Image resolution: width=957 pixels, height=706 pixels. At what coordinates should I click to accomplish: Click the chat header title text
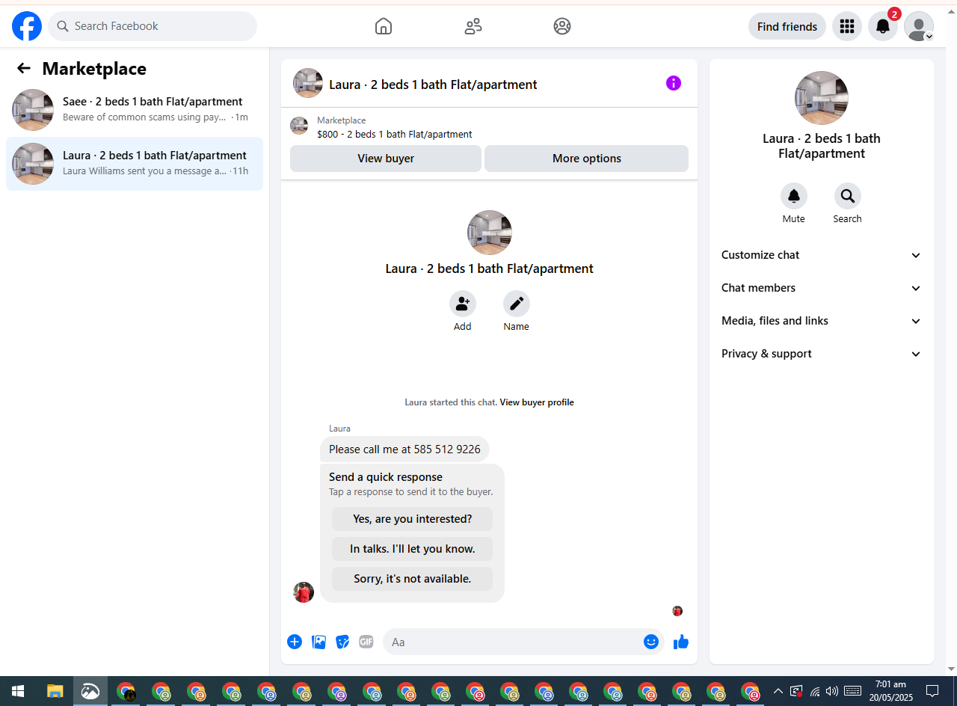433,85
